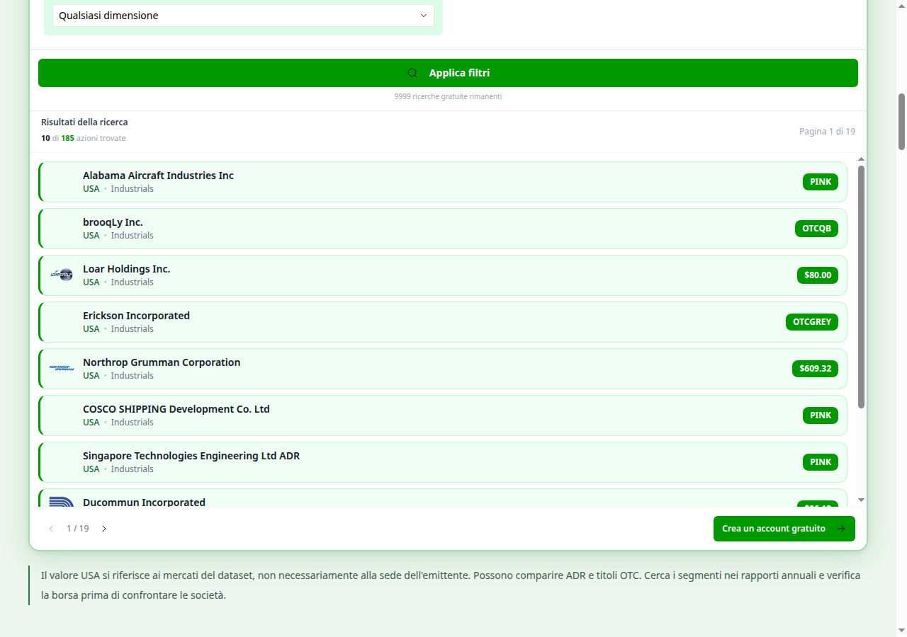Image resolution: width=907 pixels, height=637 pixels.
Task: Apply filters with Applica filtri button
Action: 448,73
